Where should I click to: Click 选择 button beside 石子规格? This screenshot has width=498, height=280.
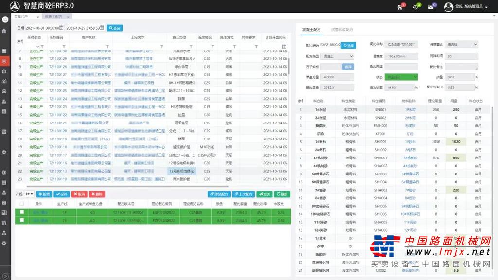point(348,67)
